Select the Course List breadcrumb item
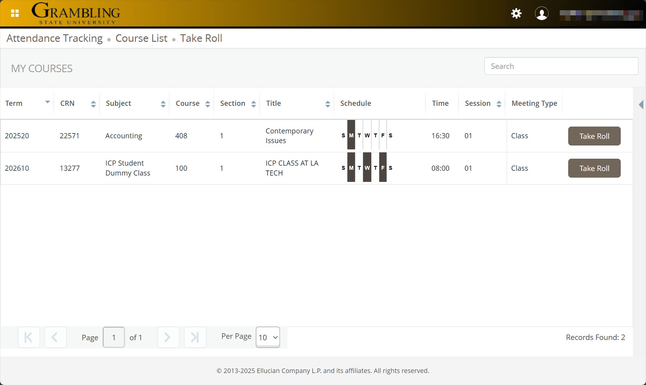 [x=141, y=38]
